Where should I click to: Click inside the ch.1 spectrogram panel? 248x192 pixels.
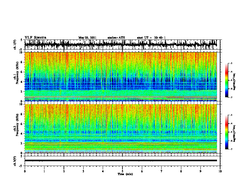pos(121,77)
